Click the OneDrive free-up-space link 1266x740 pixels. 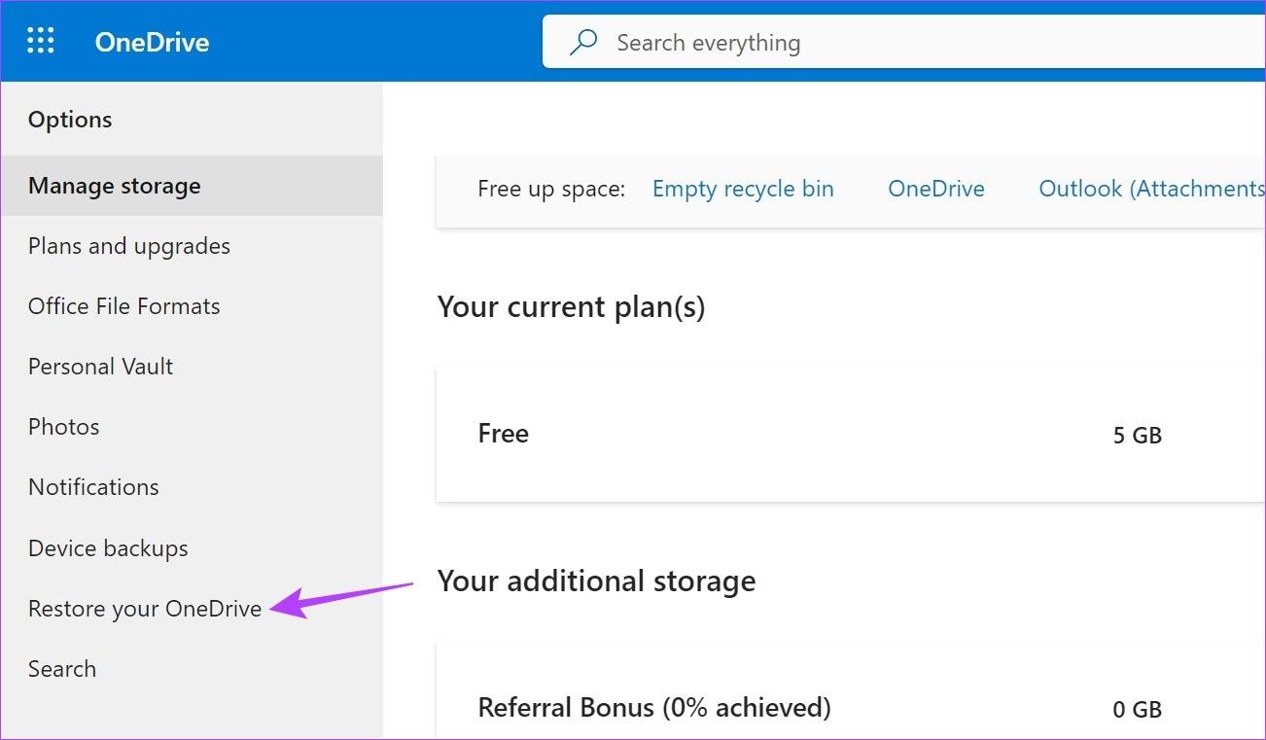(935, 188)
